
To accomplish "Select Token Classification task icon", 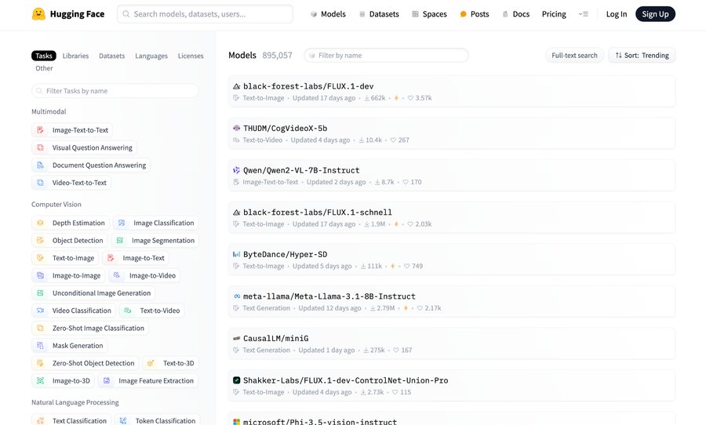I will (123, 421).
